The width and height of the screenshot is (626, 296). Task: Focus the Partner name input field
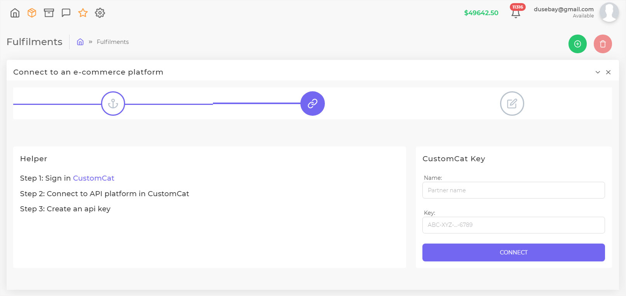(513, 190)
